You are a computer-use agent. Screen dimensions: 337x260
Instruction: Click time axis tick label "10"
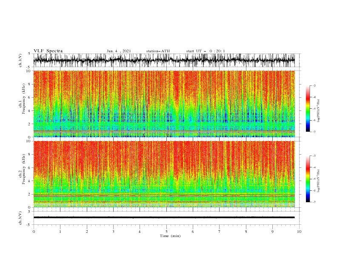pos(299,232)
